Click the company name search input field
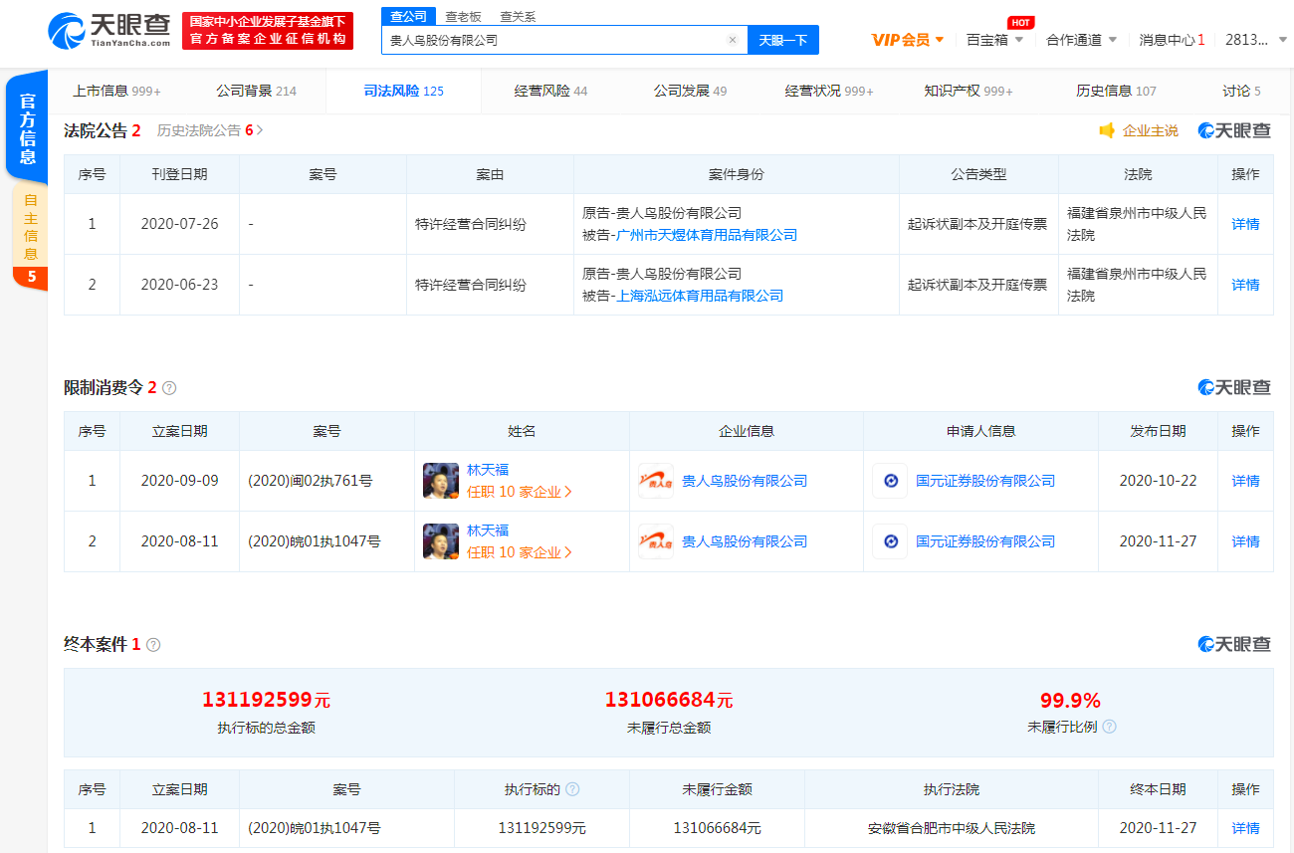The width and height of the screenshot is (1294, 853). pyautogui.click(x=552, y=41)
